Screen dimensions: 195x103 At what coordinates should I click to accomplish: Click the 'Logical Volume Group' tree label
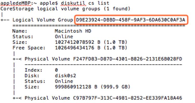point(43,20)
